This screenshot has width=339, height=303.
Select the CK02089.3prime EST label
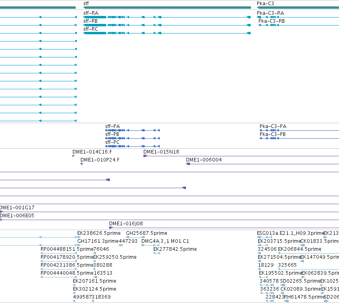coord(301,289)
